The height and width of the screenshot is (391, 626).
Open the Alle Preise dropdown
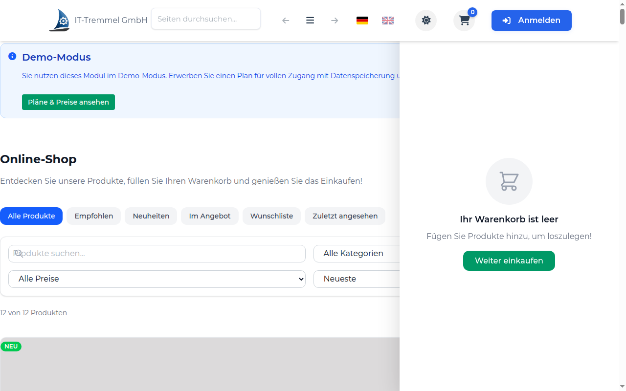click(x=157, y=279)
